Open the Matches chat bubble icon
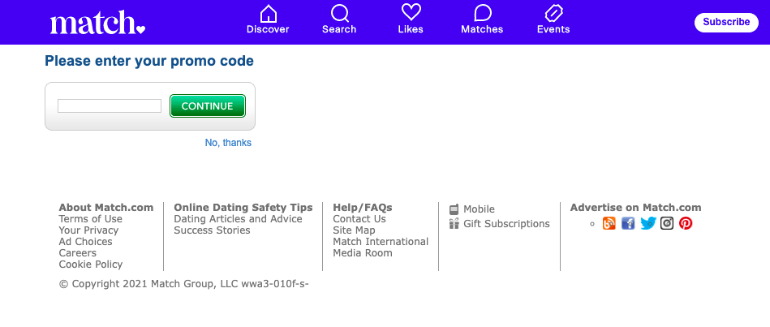Image resolution: width=770 pixels, height=327 pixels. click(x=482, y=13)
